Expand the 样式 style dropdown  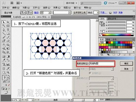click(x=98, y=13)
